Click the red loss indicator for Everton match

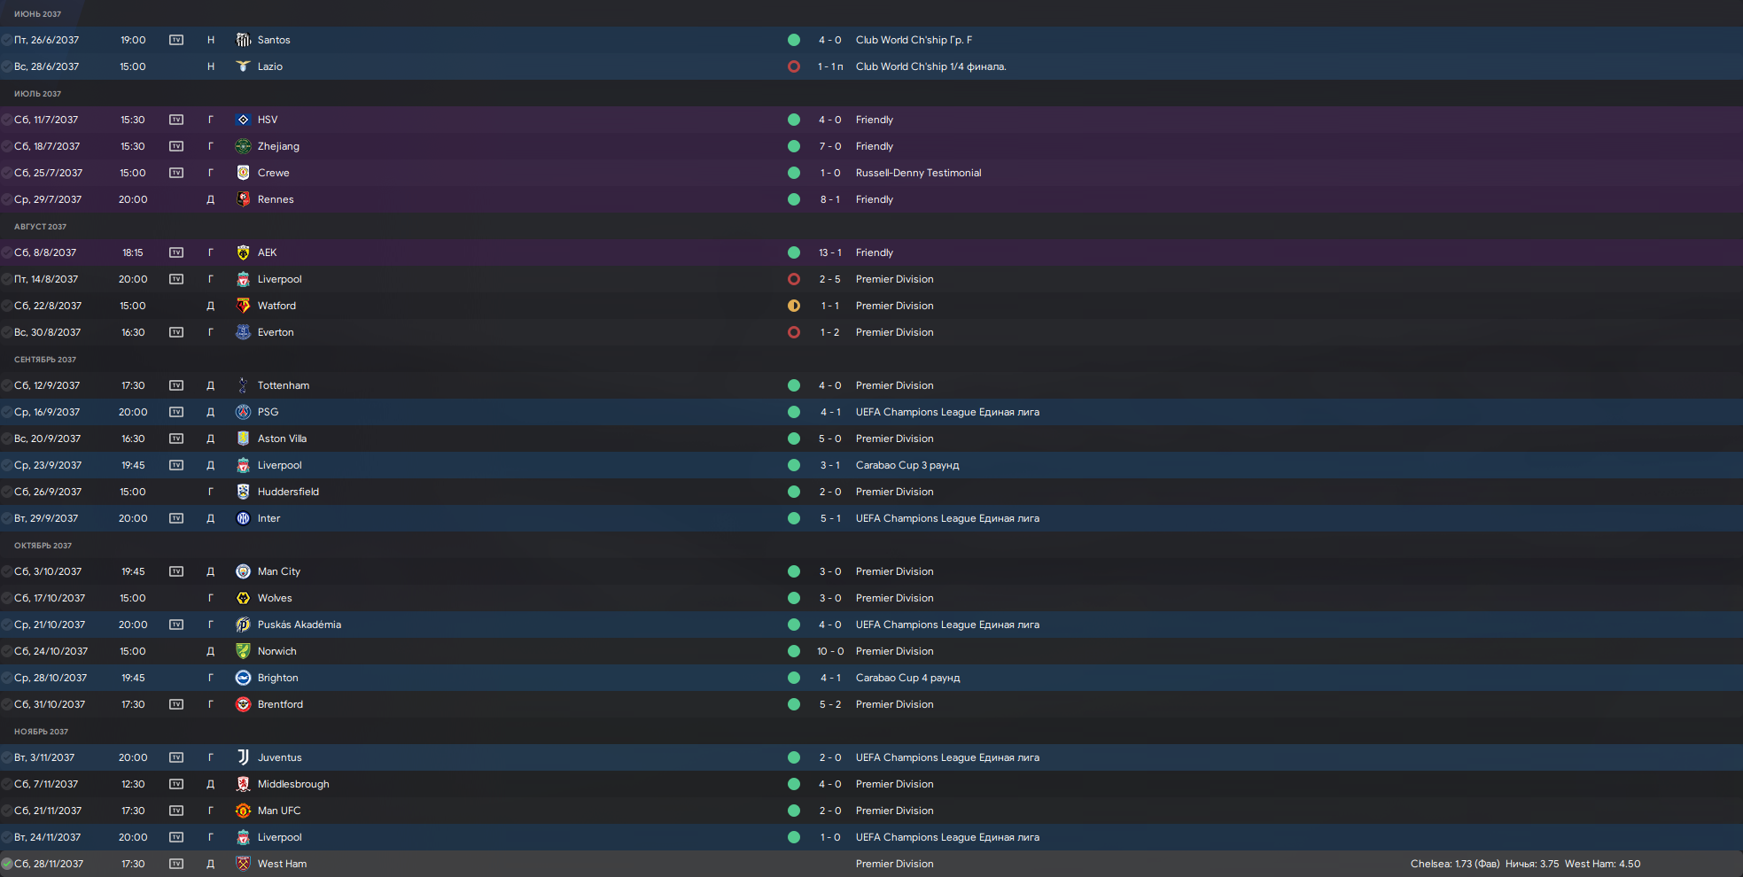click(794, 332)
